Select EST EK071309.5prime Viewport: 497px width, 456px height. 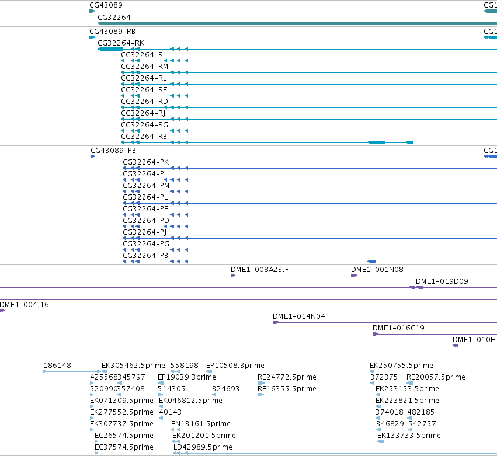point(121,401)
